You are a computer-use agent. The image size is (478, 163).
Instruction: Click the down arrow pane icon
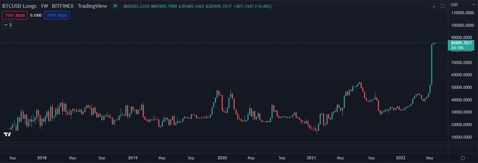(x=434, y=6)
